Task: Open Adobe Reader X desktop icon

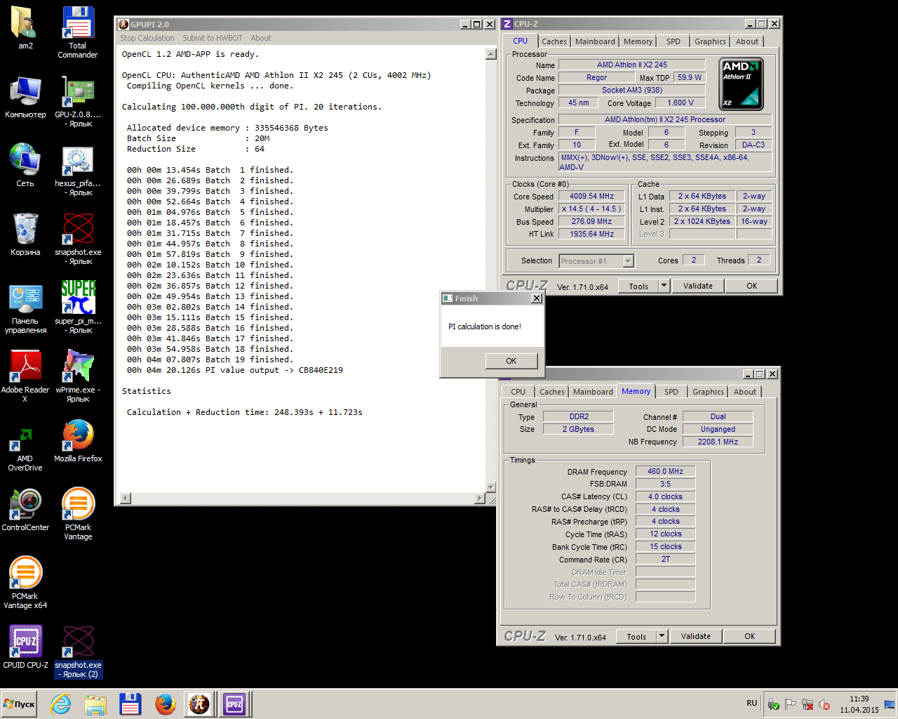Action: (25, 376)
